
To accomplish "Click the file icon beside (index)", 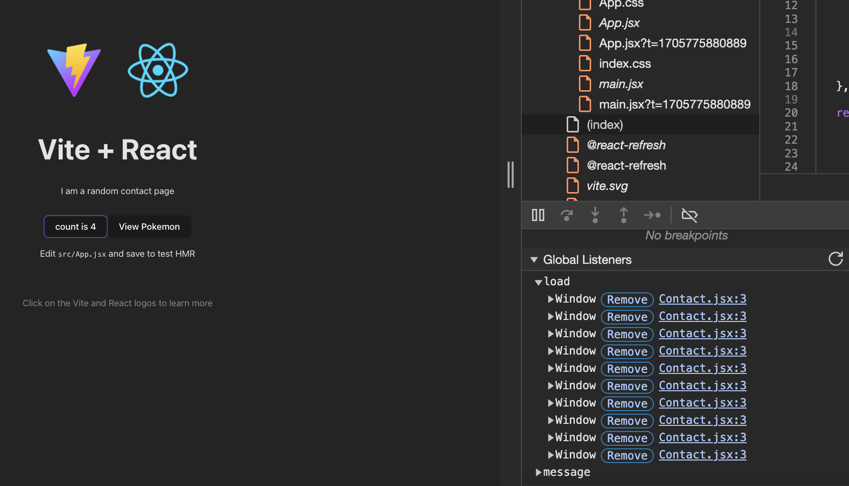I will tap(573, 124).
